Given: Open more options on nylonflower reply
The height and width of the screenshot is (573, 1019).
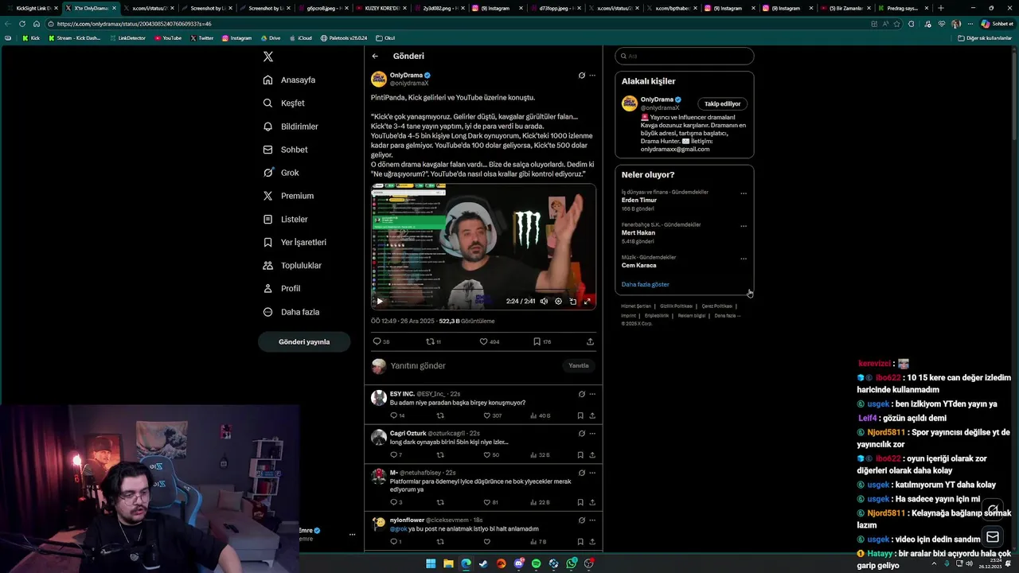Looking at the screenshot, I should [592, 520].
